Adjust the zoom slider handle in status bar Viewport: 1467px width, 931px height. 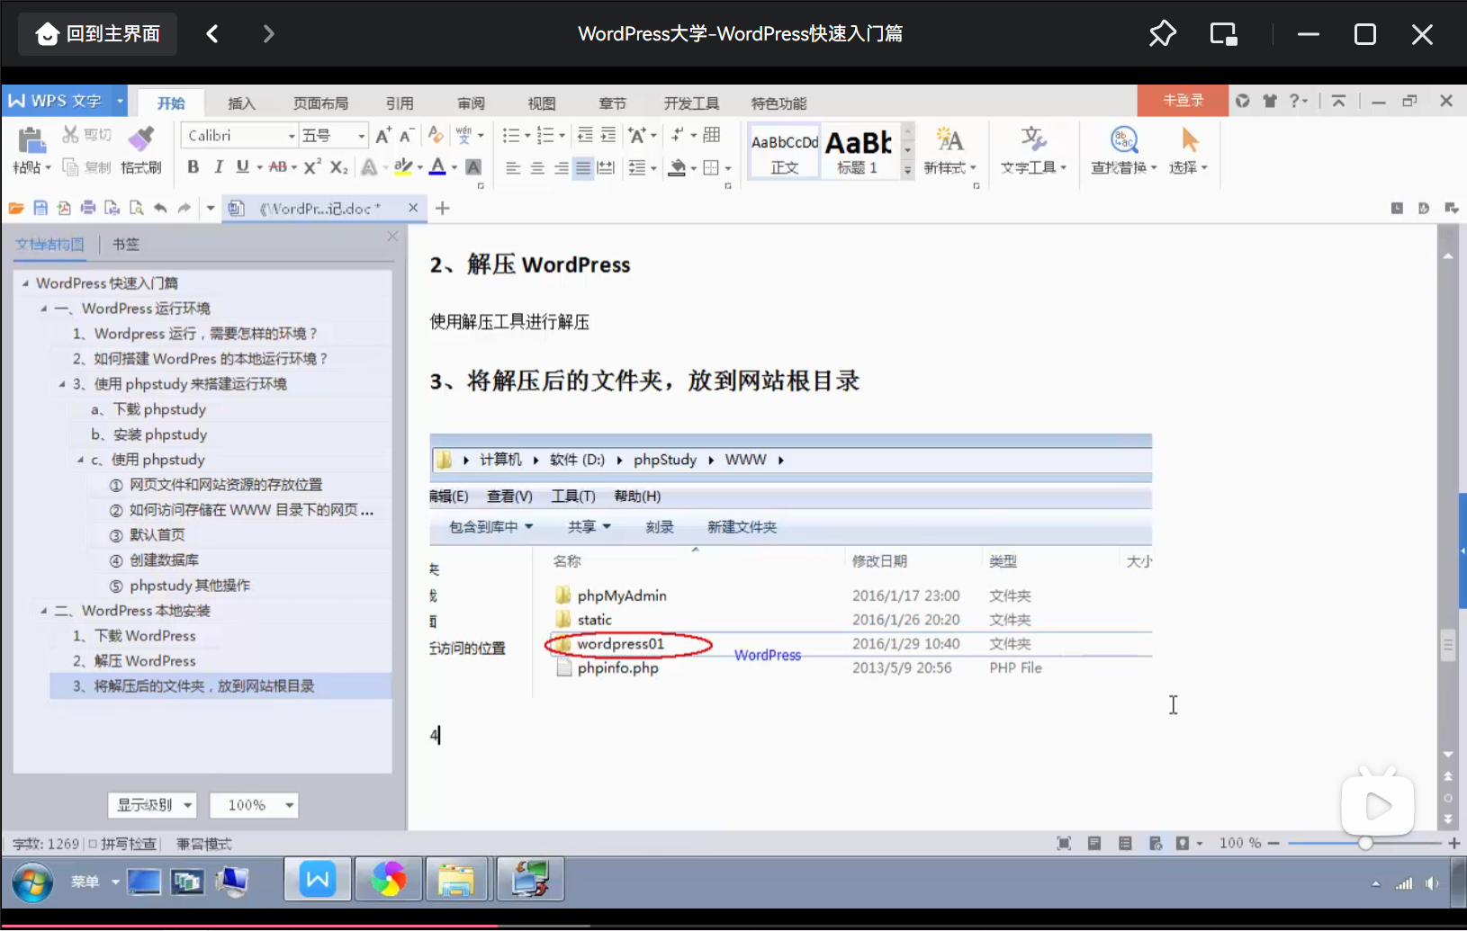coord(1365,843)
